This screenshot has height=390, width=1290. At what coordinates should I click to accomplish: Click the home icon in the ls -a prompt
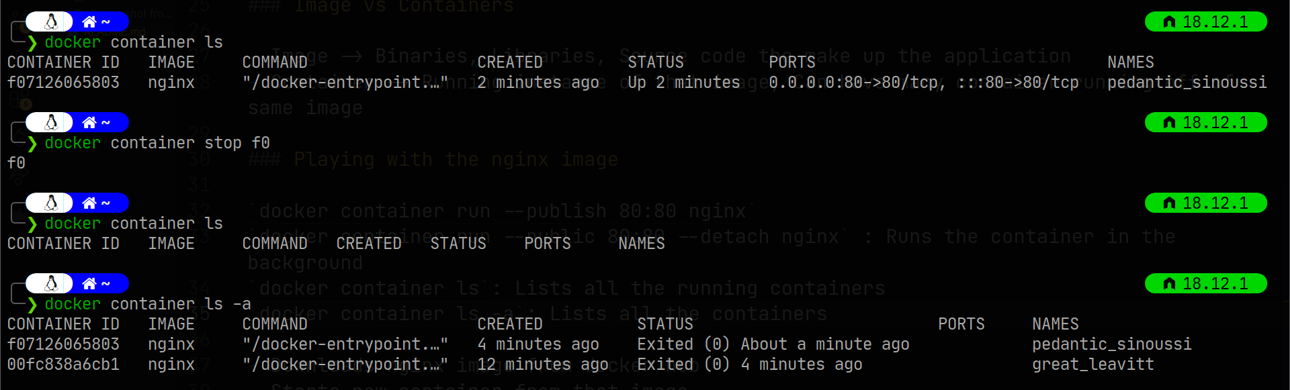click(89, 284)
